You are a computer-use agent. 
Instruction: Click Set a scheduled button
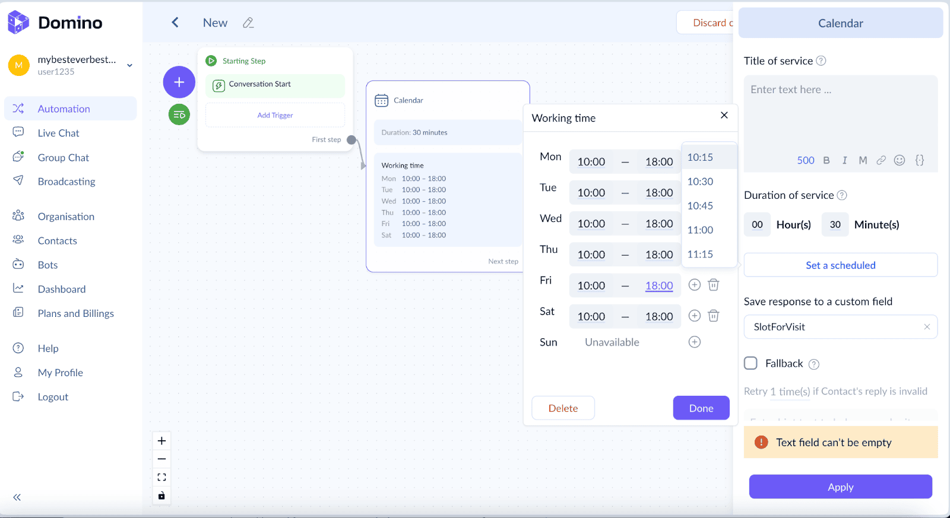pos(841,265)
